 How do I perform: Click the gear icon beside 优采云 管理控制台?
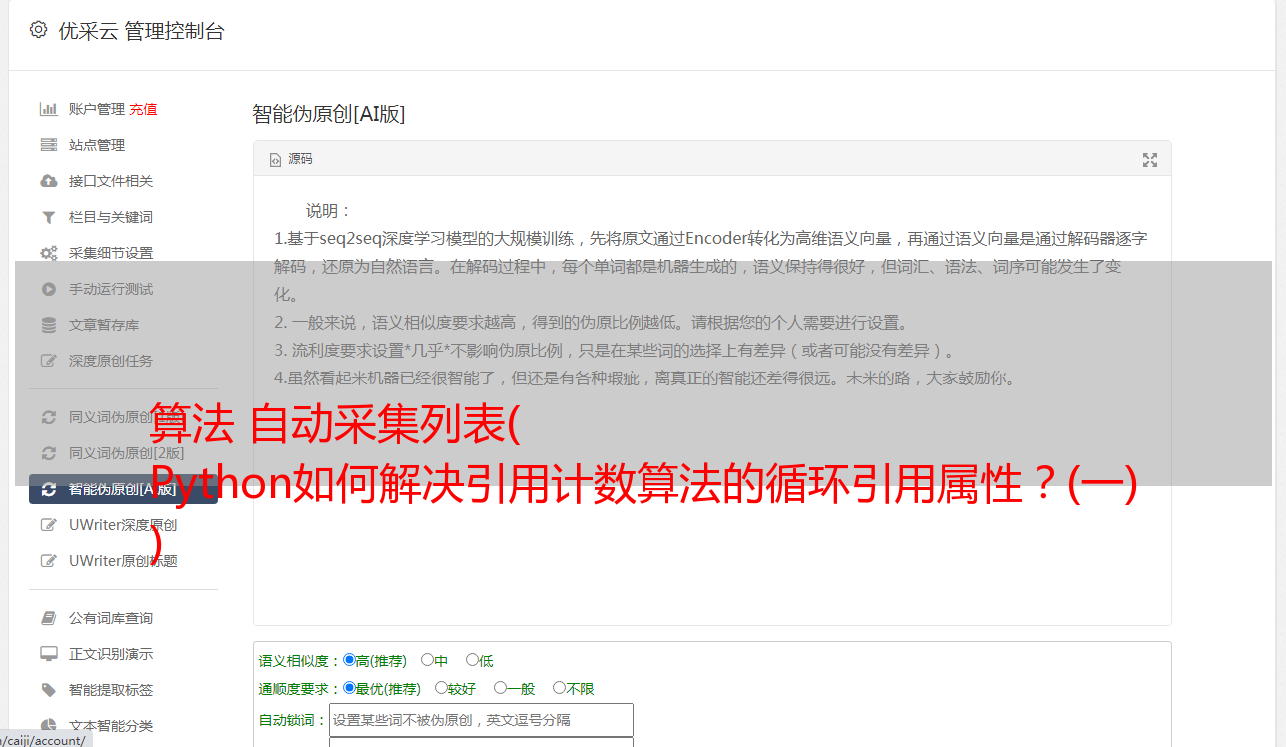click(38, 30)
